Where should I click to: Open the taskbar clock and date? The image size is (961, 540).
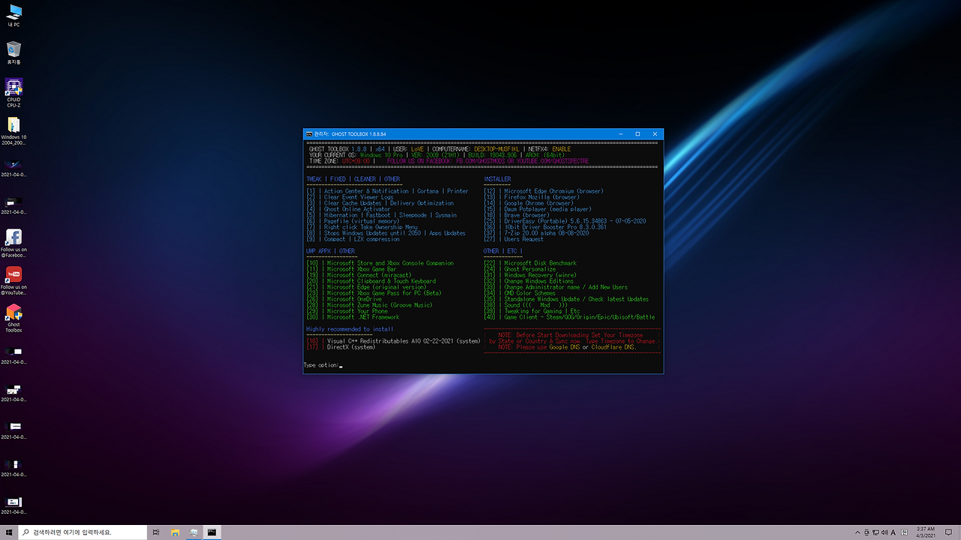coord(926,532)
